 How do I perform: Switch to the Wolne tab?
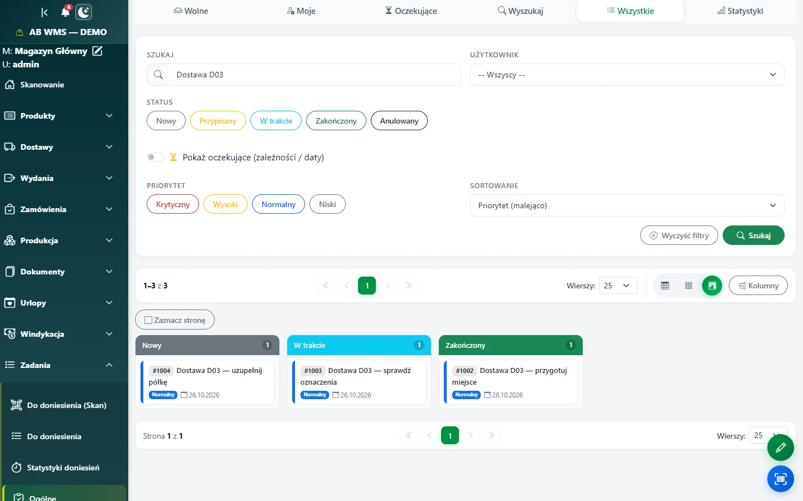(x=191, y=11)
